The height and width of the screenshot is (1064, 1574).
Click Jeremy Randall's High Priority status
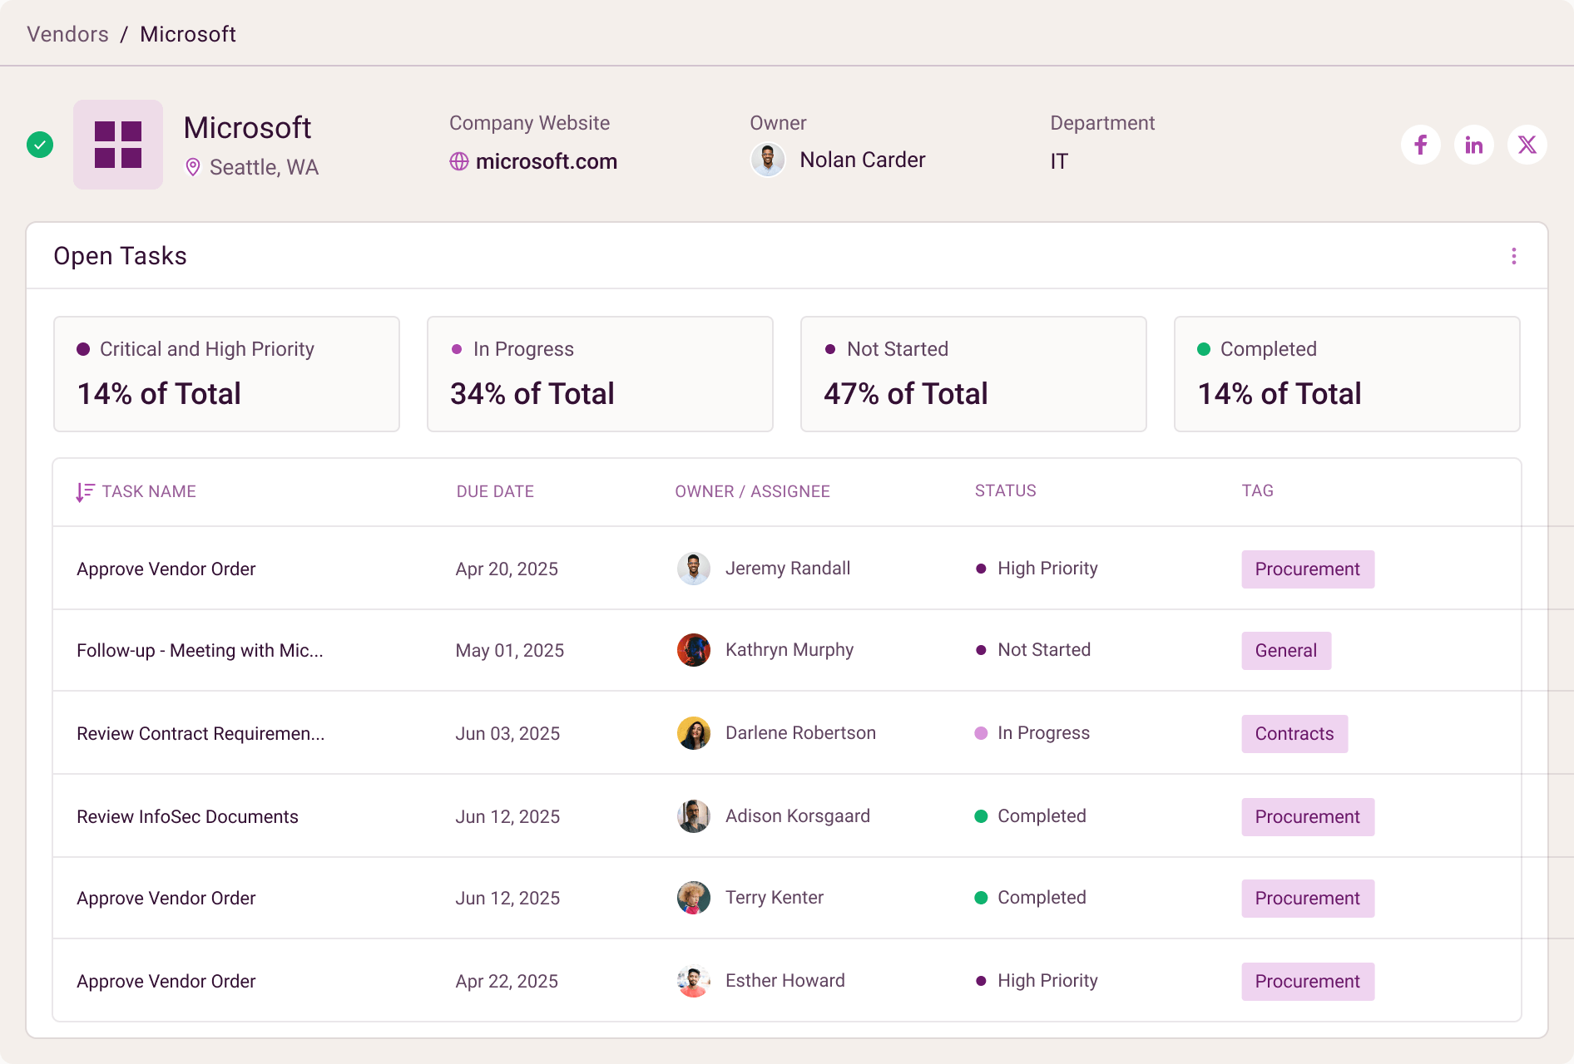click(x=1037, y=569)
